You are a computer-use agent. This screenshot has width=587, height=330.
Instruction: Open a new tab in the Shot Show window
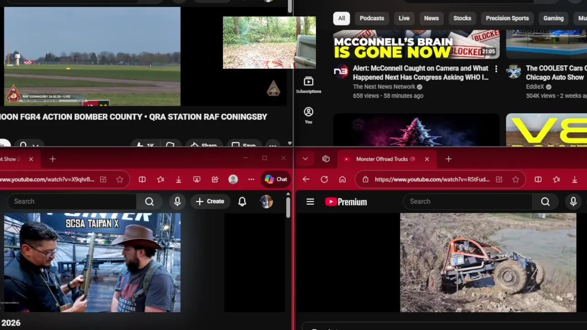pyautogui.click(x=52, y=159)
